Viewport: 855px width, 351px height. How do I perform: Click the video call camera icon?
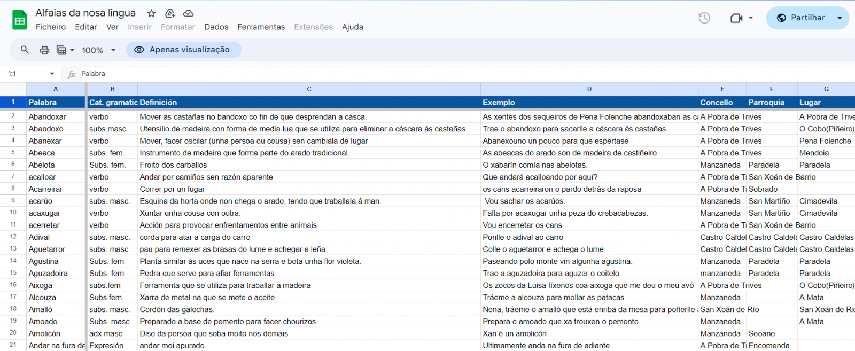(736, 18)
